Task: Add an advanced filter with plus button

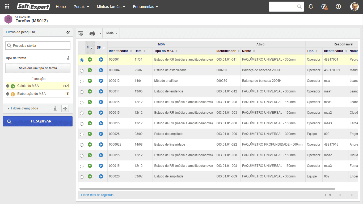Action: [x=65, y=108]
